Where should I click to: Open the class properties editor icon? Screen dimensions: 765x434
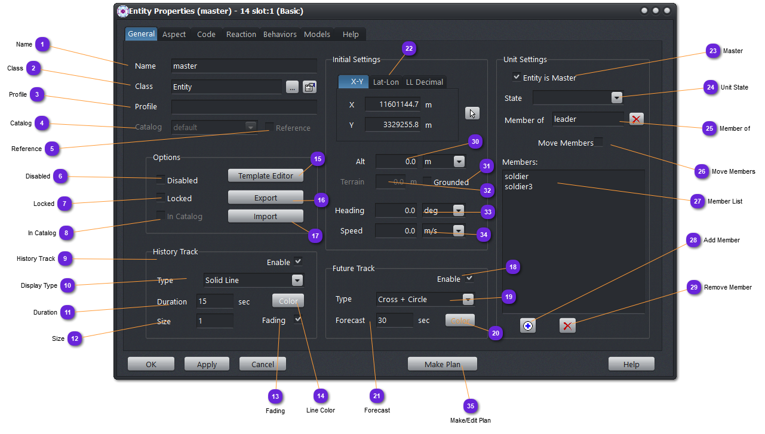[309, 87]
